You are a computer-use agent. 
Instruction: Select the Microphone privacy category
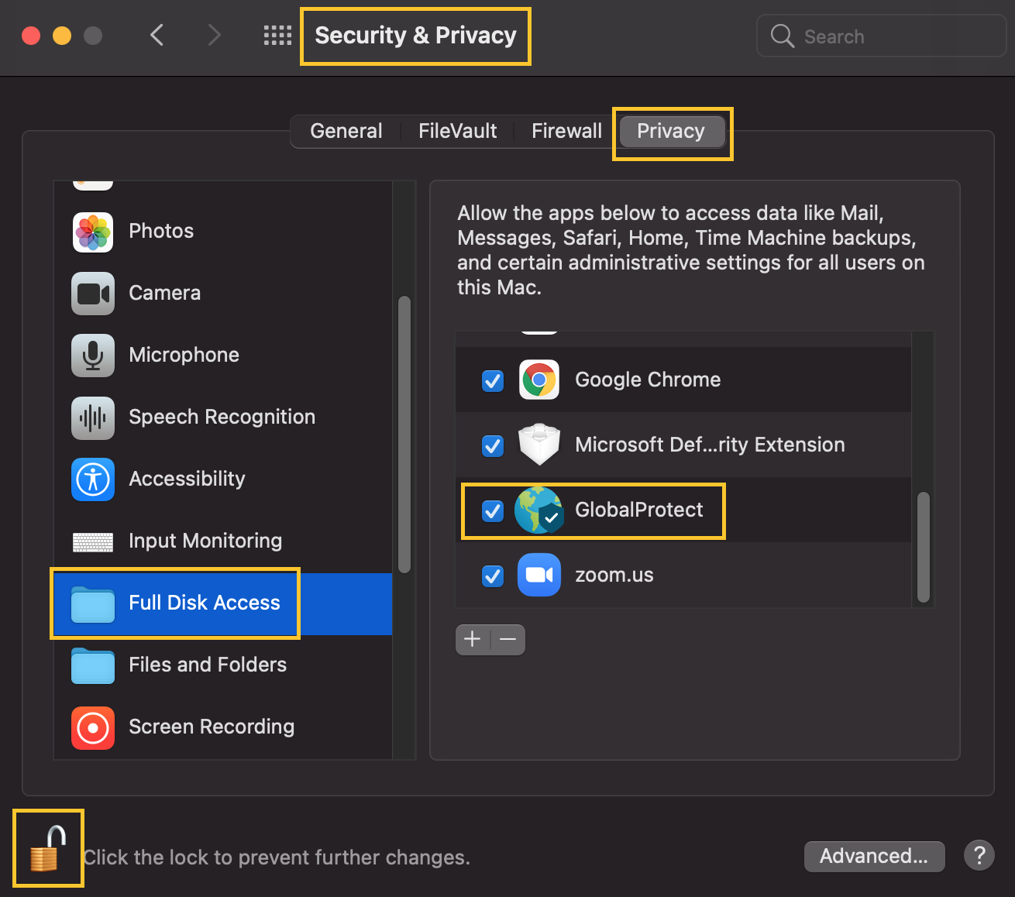(x=184, y=355)
